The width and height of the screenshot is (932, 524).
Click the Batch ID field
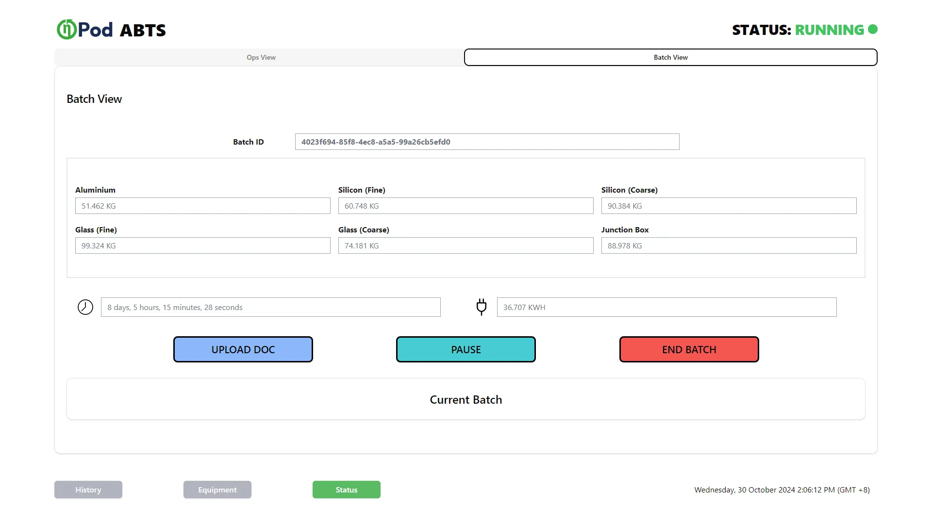[487, 142]
